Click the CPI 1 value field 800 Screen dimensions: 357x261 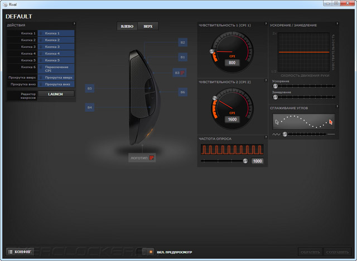[232, 62]
